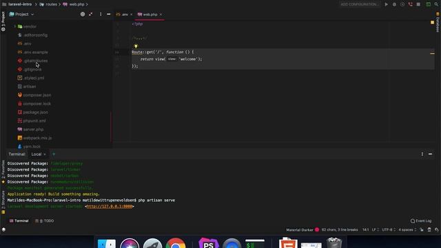Click the red phone listen-for-debug icon

tap(411, 4)
